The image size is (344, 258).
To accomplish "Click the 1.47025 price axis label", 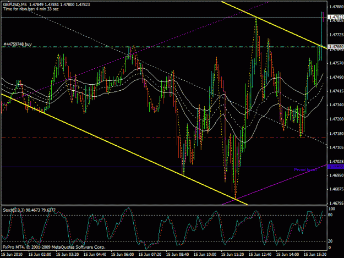I will click(336, 161).
